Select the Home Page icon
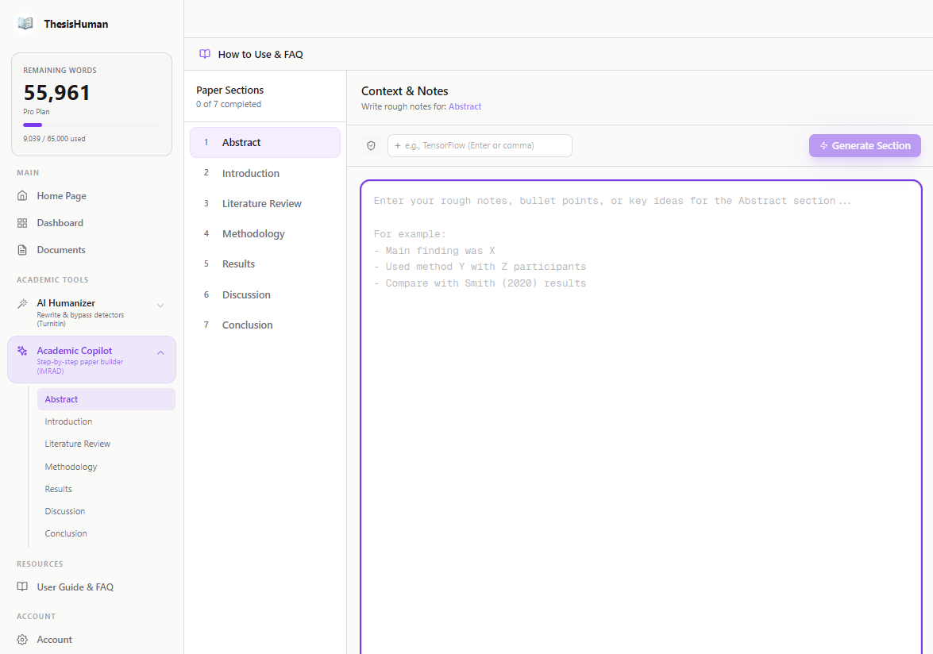The image size is (933, 654). click(x=24, y=195)
